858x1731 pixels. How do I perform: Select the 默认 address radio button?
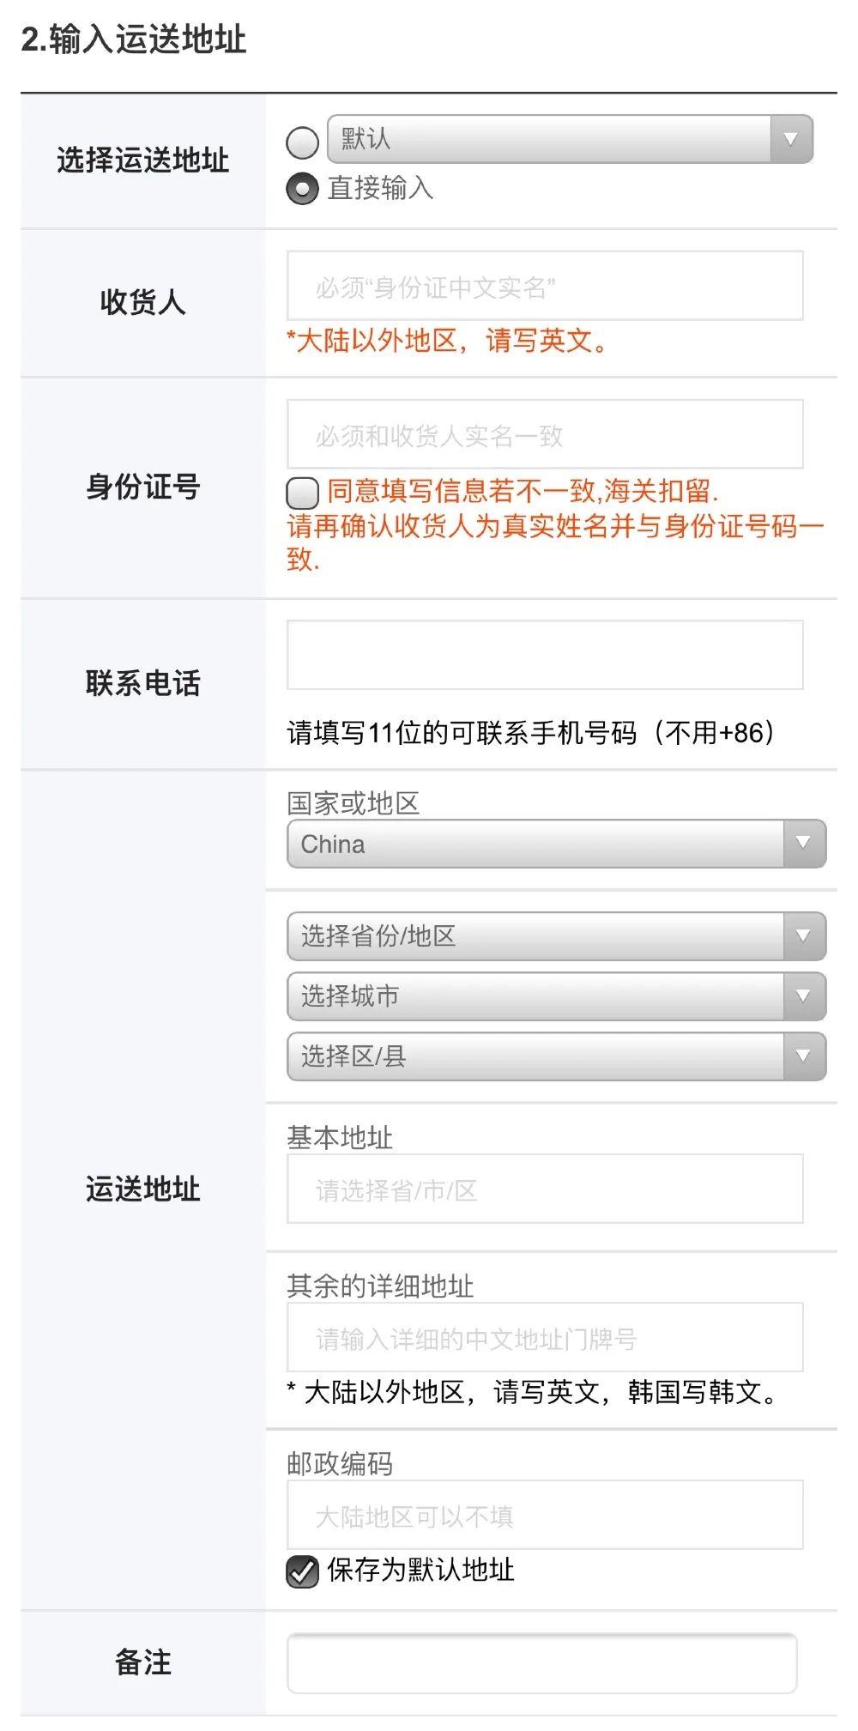[302, 142]
